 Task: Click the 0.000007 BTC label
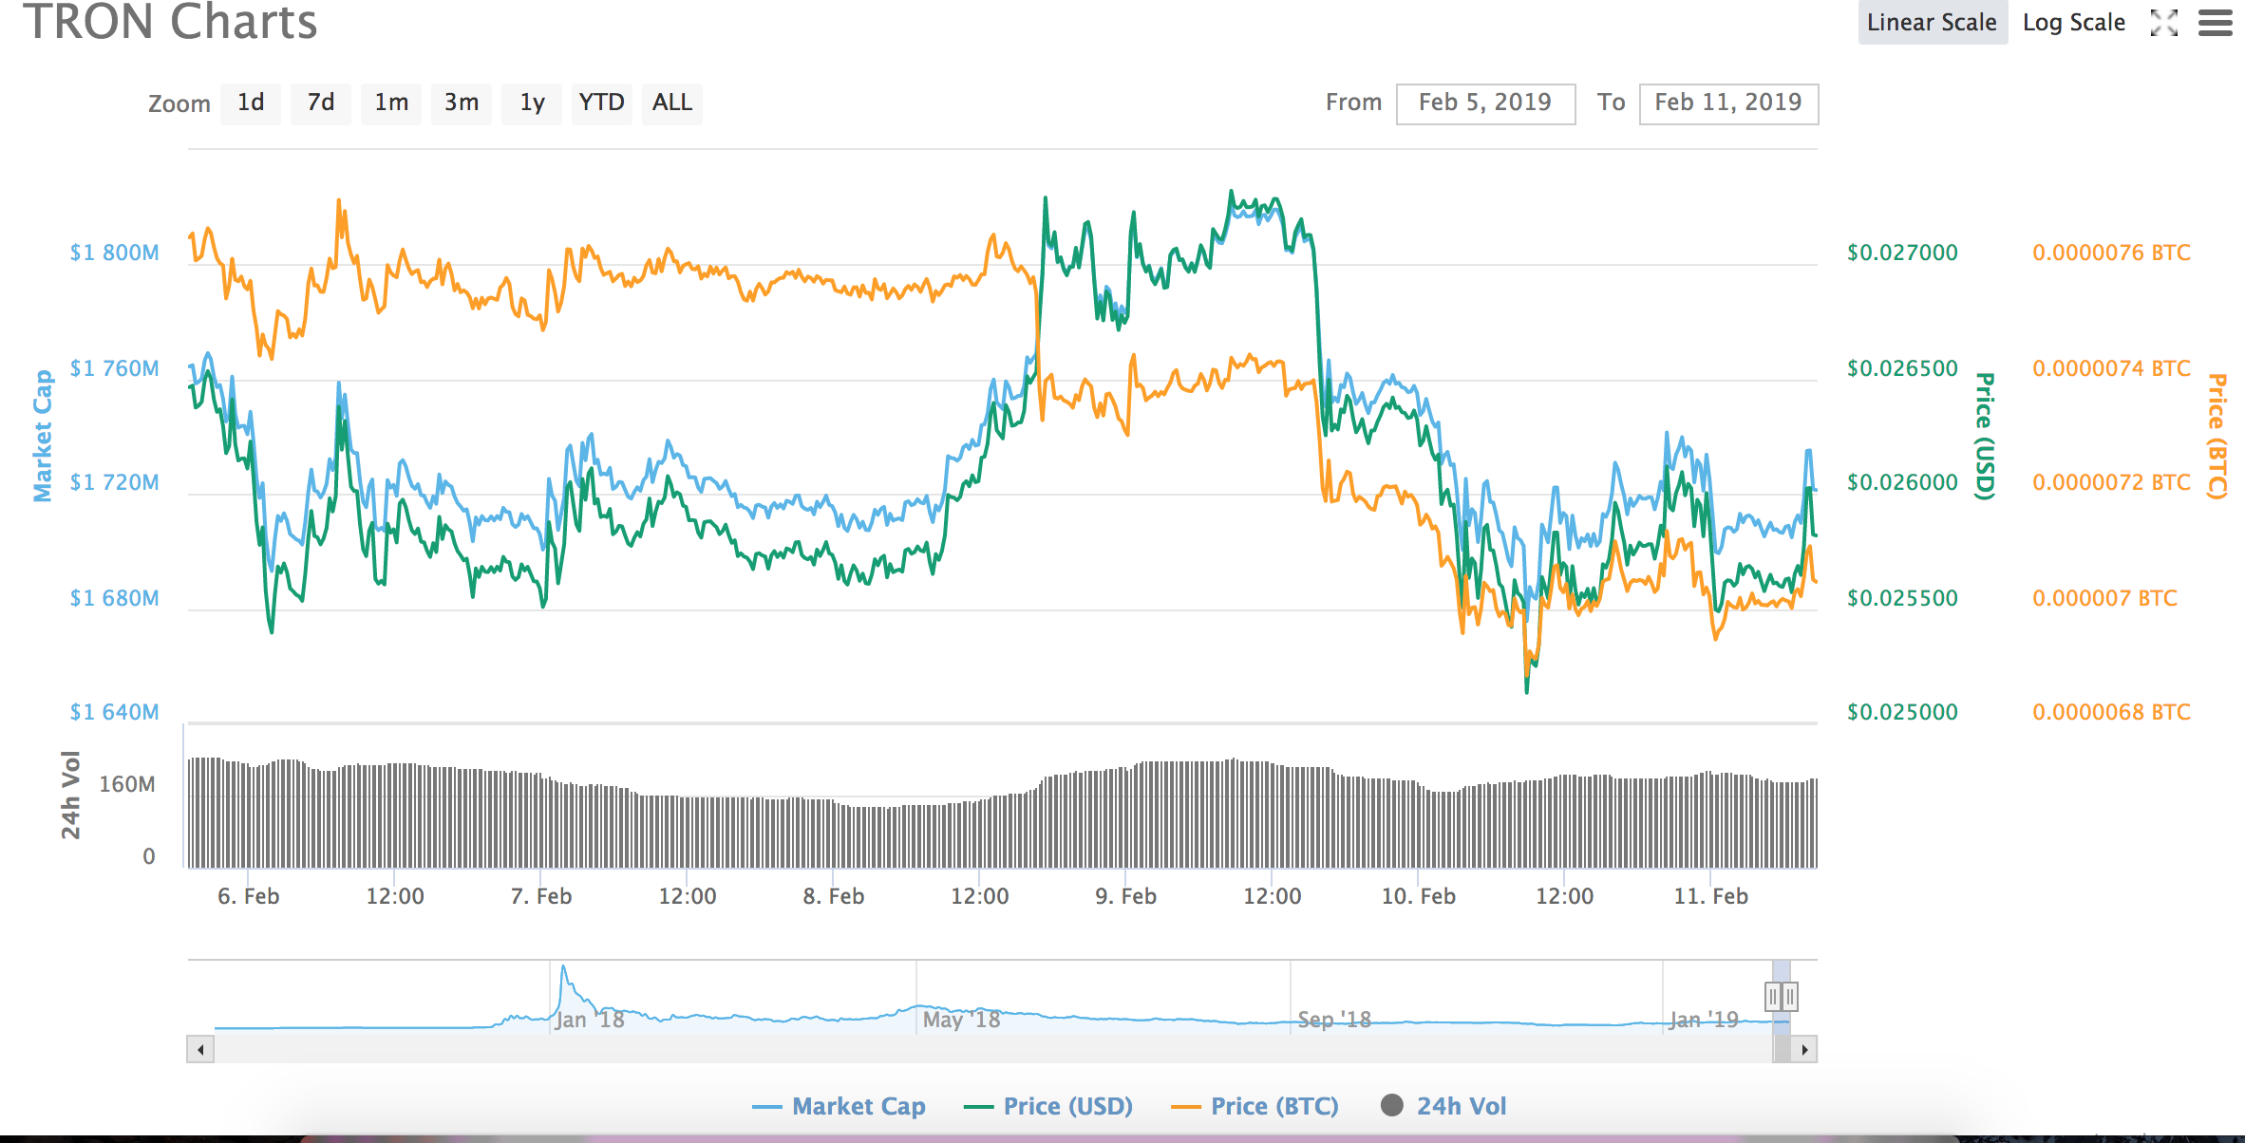tap(2104, 598)
